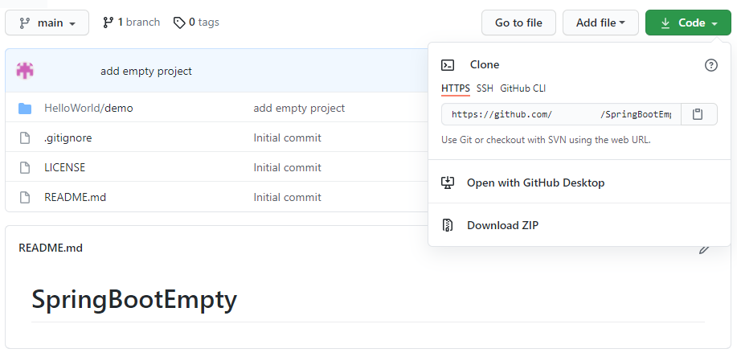Click the Open with GitHub Desktop icon
The image size is (737, 357).
(448, 183)
